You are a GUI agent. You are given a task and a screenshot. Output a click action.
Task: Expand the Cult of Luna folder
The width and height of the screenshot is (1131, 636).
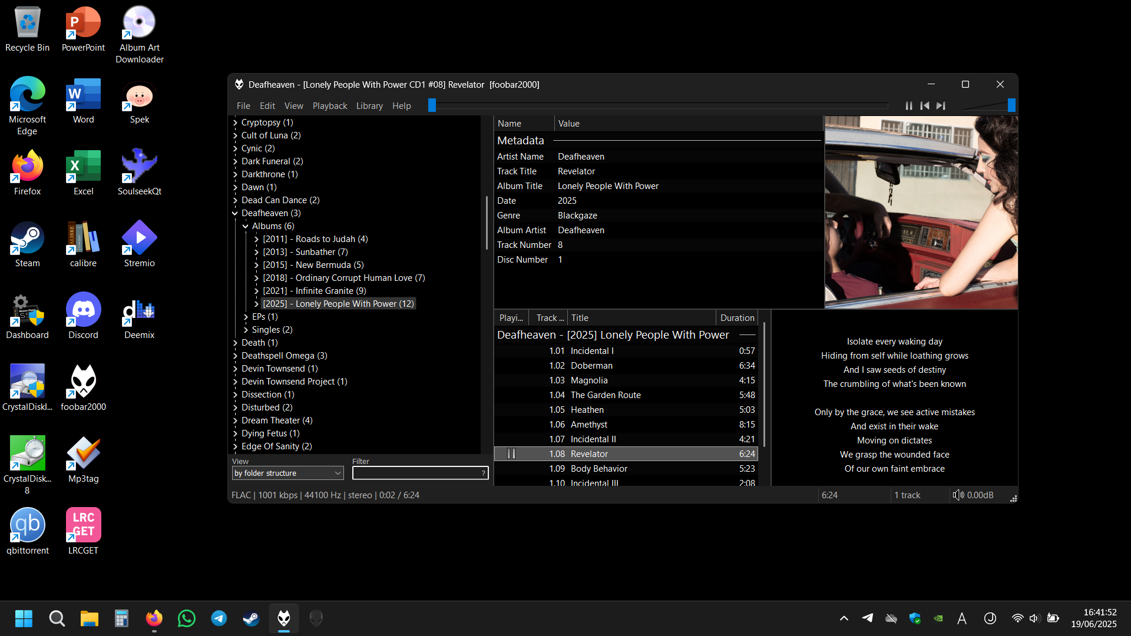(x=235, y=135)
